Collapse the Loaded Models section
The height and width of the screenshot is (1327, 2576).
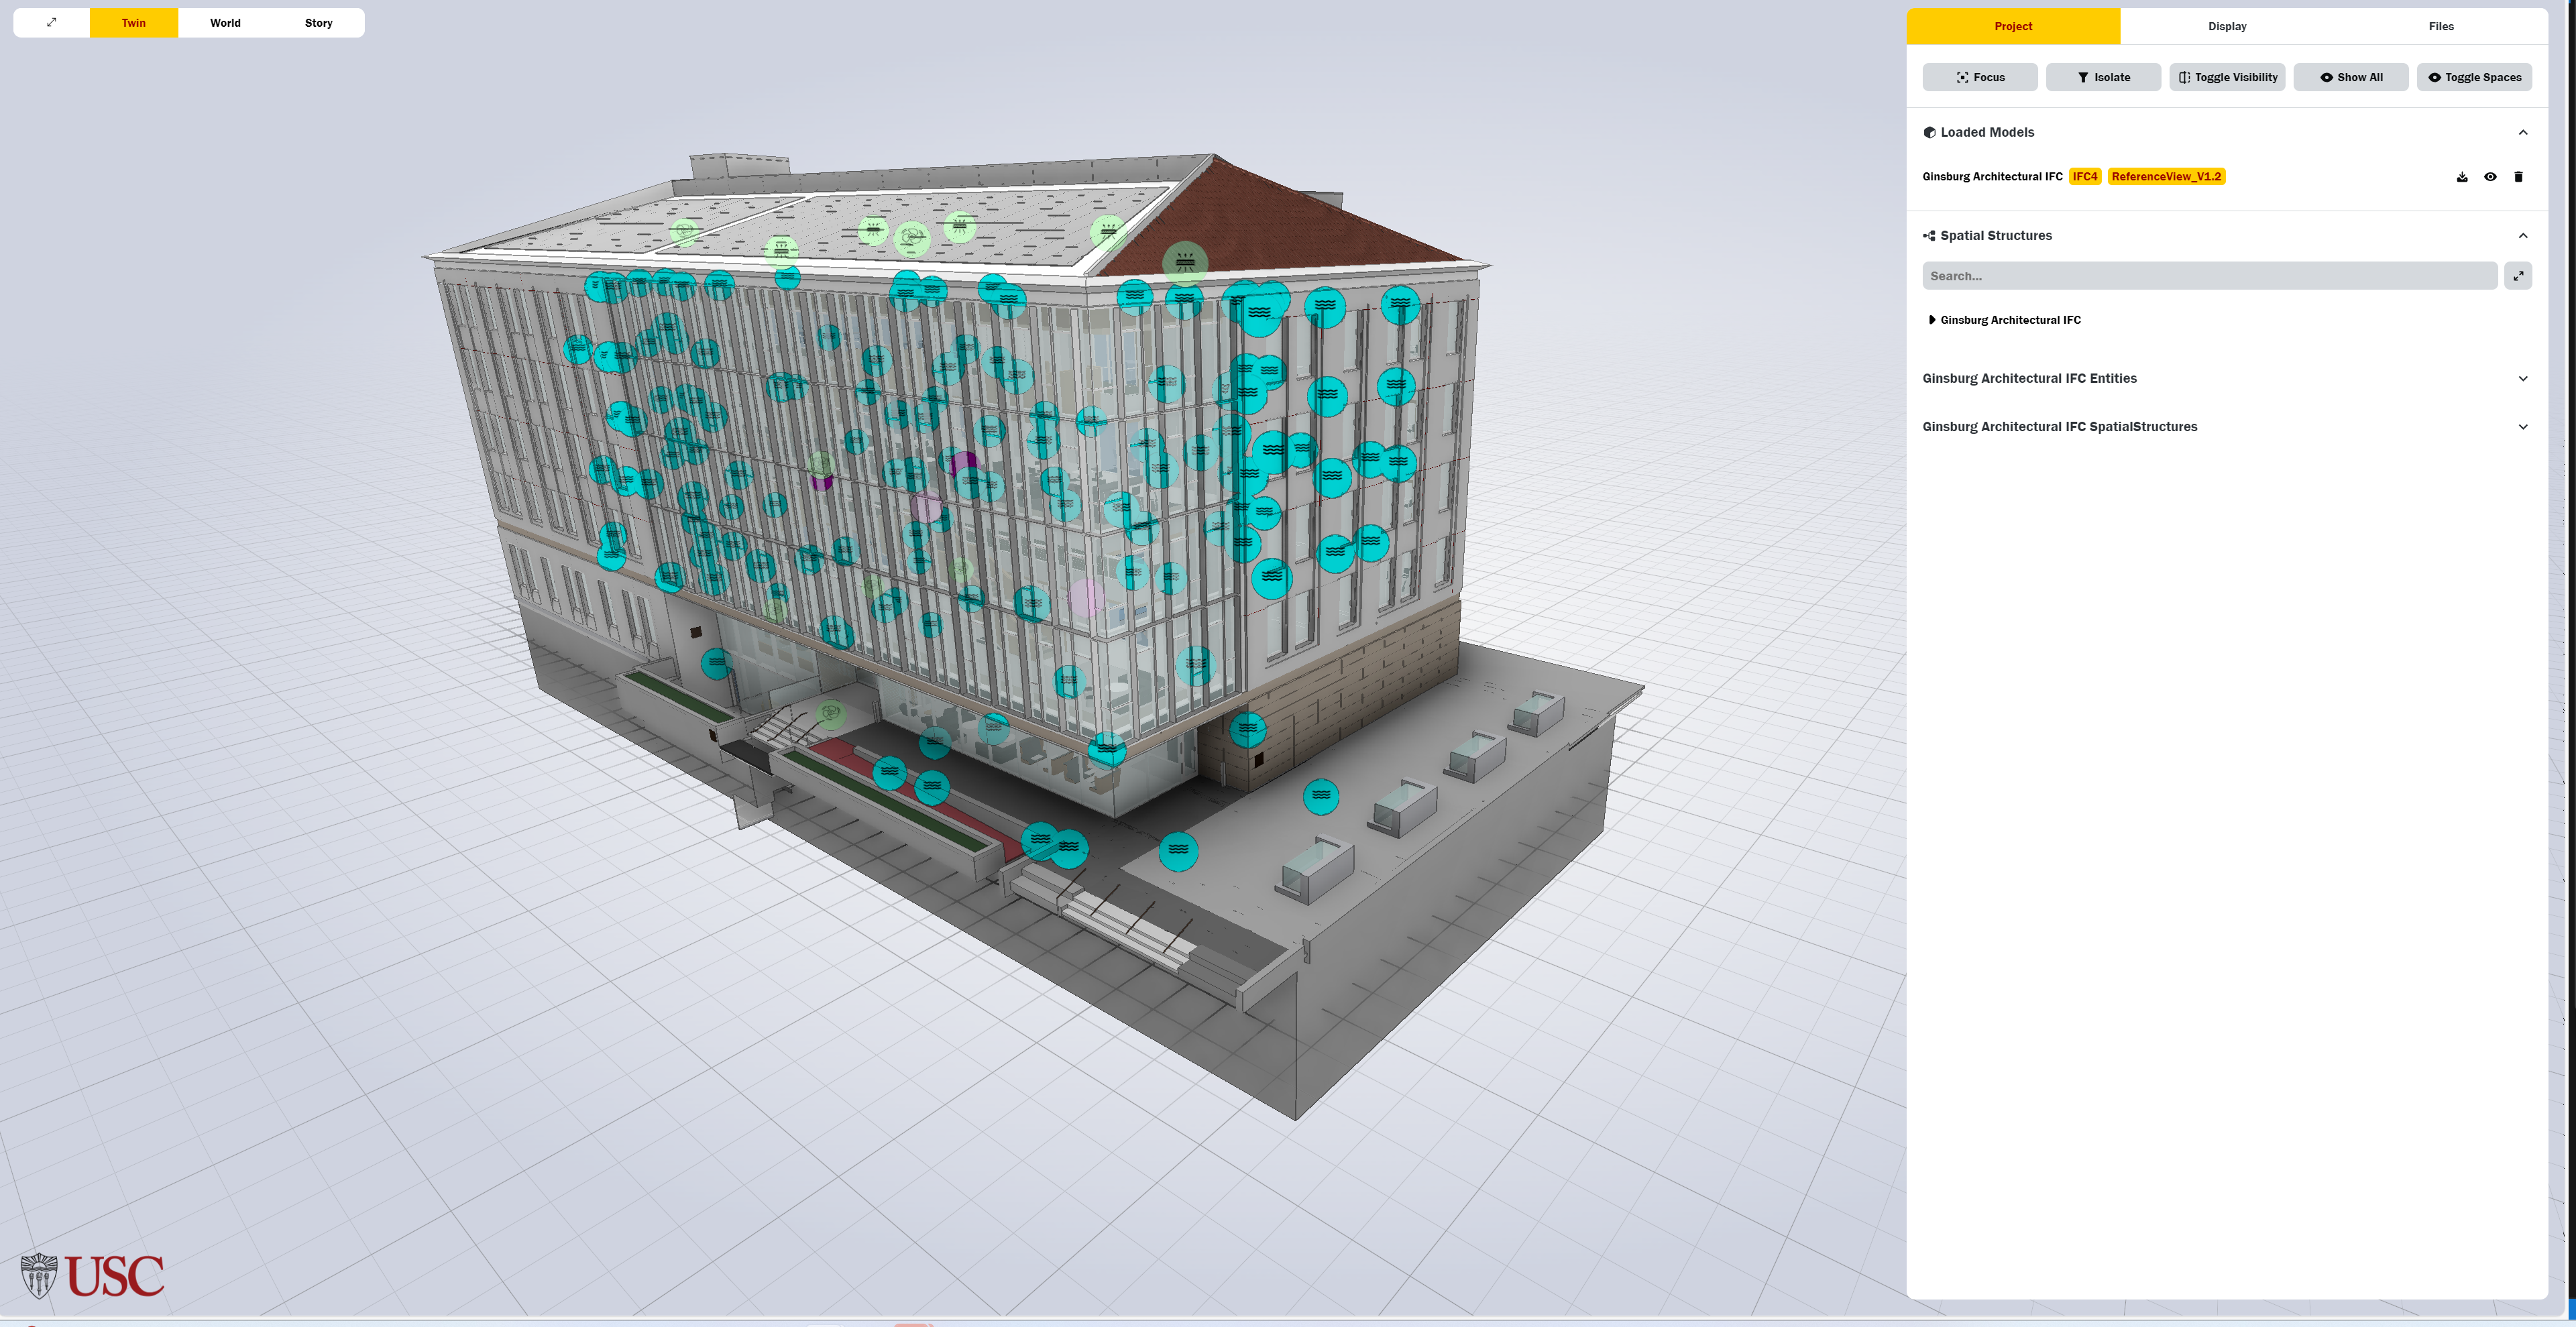(x=2522, y=132)
